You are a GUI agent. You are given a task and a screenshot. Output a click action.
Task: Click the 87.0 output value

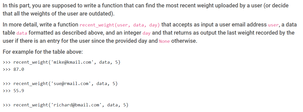(x=19, y=69)
